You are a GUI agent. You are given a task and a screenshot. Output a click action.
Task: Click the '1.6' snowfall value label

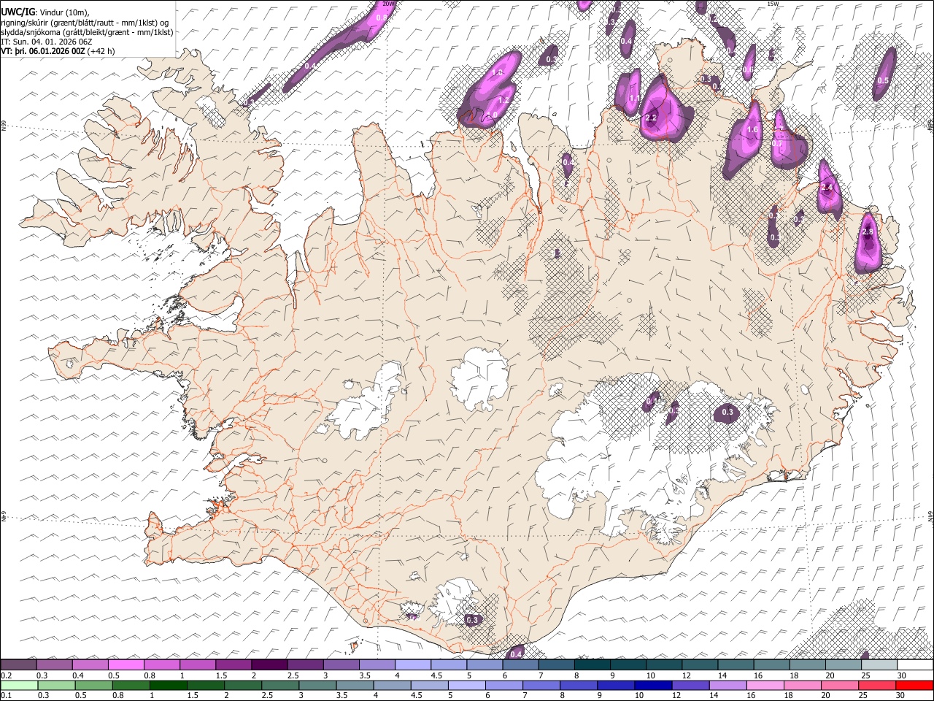coord(754,129)
